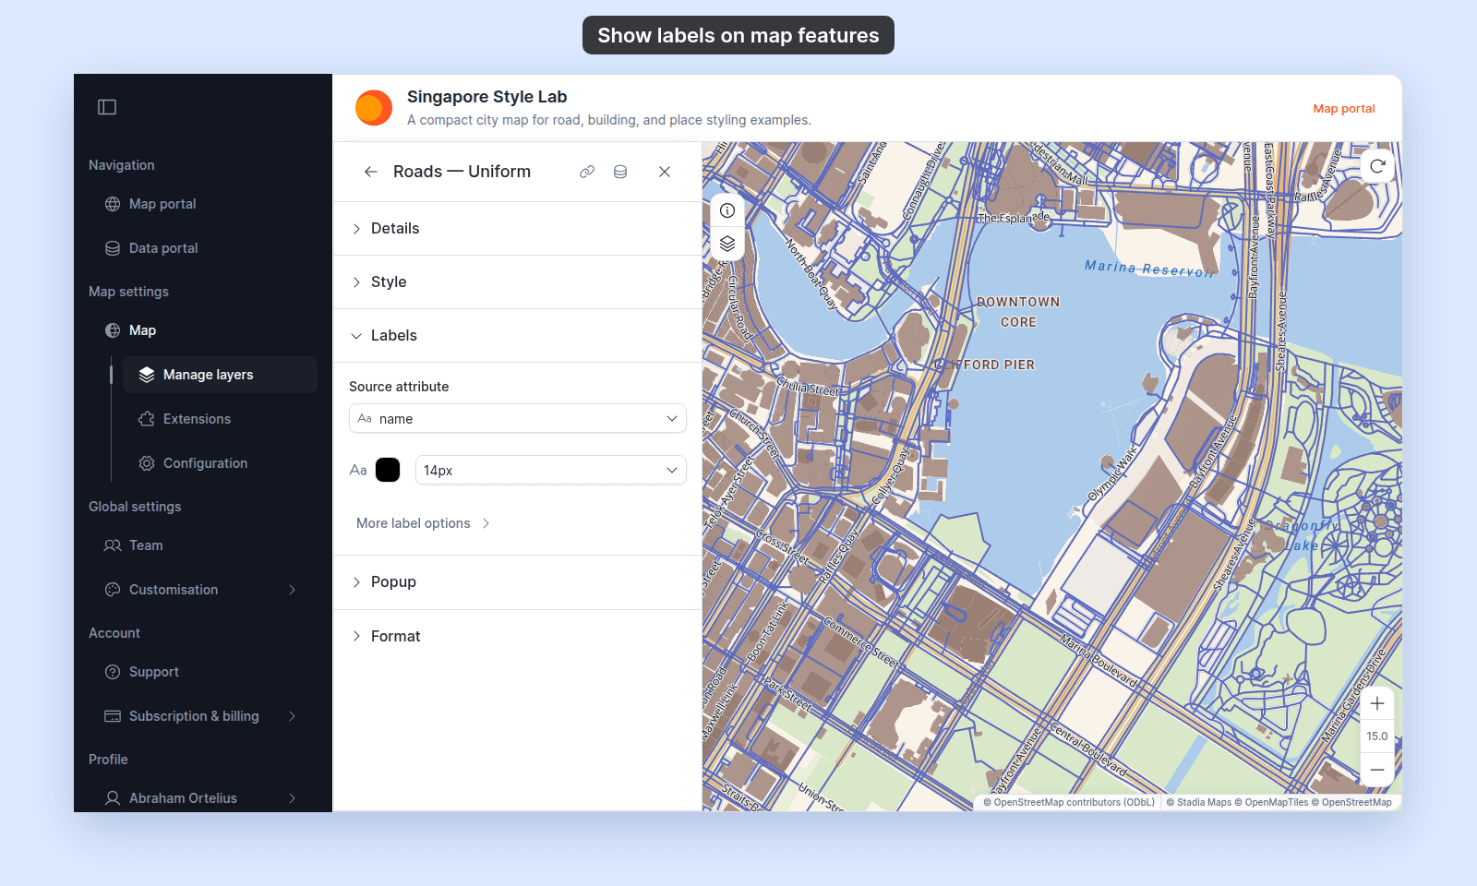
Task: Open the Source attribute name dropdown
Action: coord(518,418)
